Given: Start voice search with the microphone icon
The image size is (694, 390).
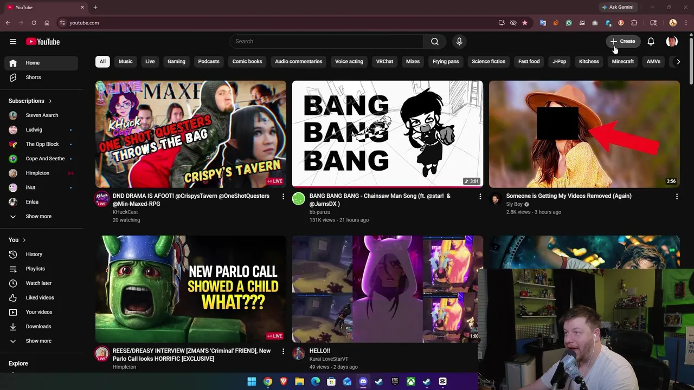Looking at the screenshot, I should (459, 42).
